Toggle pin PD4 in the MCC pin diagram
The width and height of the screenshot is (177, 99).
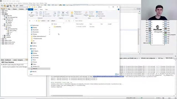click(150, 26)
